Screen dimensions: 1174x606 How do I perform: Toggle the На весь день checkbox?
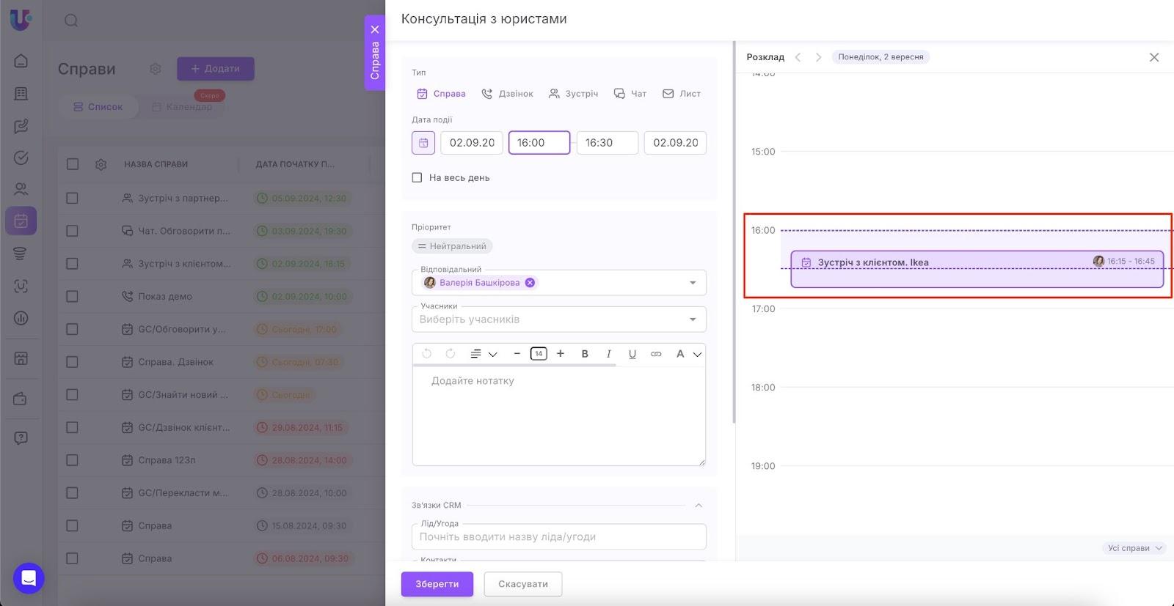[417, 177]
